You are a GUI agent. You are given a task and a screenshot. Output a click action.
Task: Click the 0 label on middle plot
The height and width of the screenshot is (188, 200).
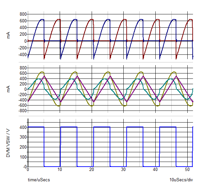(x=25, y=89)
